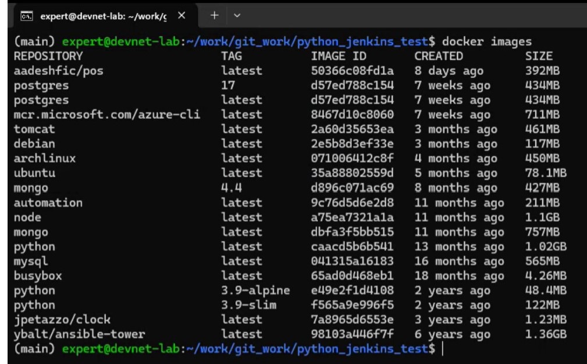Click the mongo 4.4 tag value

232,188
